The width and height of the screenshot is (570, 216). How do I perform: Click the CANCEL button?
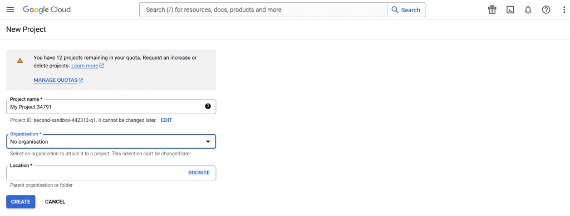55,202
